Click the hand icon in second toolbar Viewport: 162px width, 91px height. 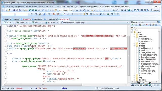(84, 14)
